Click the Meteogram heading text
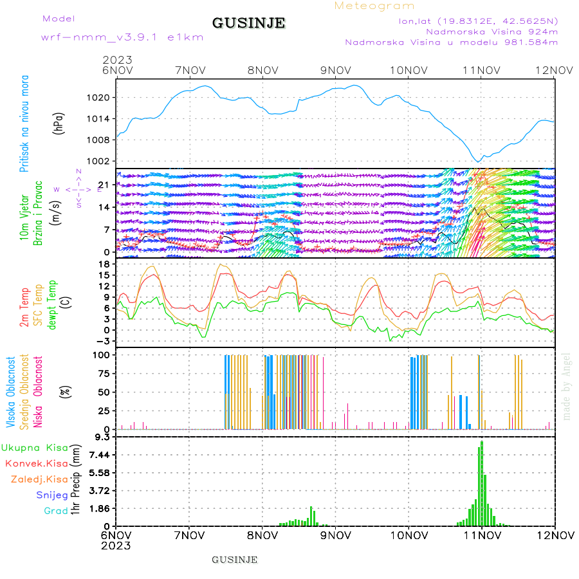Viewport: 579px width, 579px height. click(374, 6)
